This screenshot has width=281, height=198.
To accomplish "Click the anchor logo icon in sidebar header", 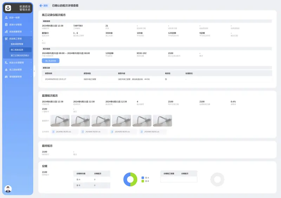I will pyautogui.click(x=8, y=8).
